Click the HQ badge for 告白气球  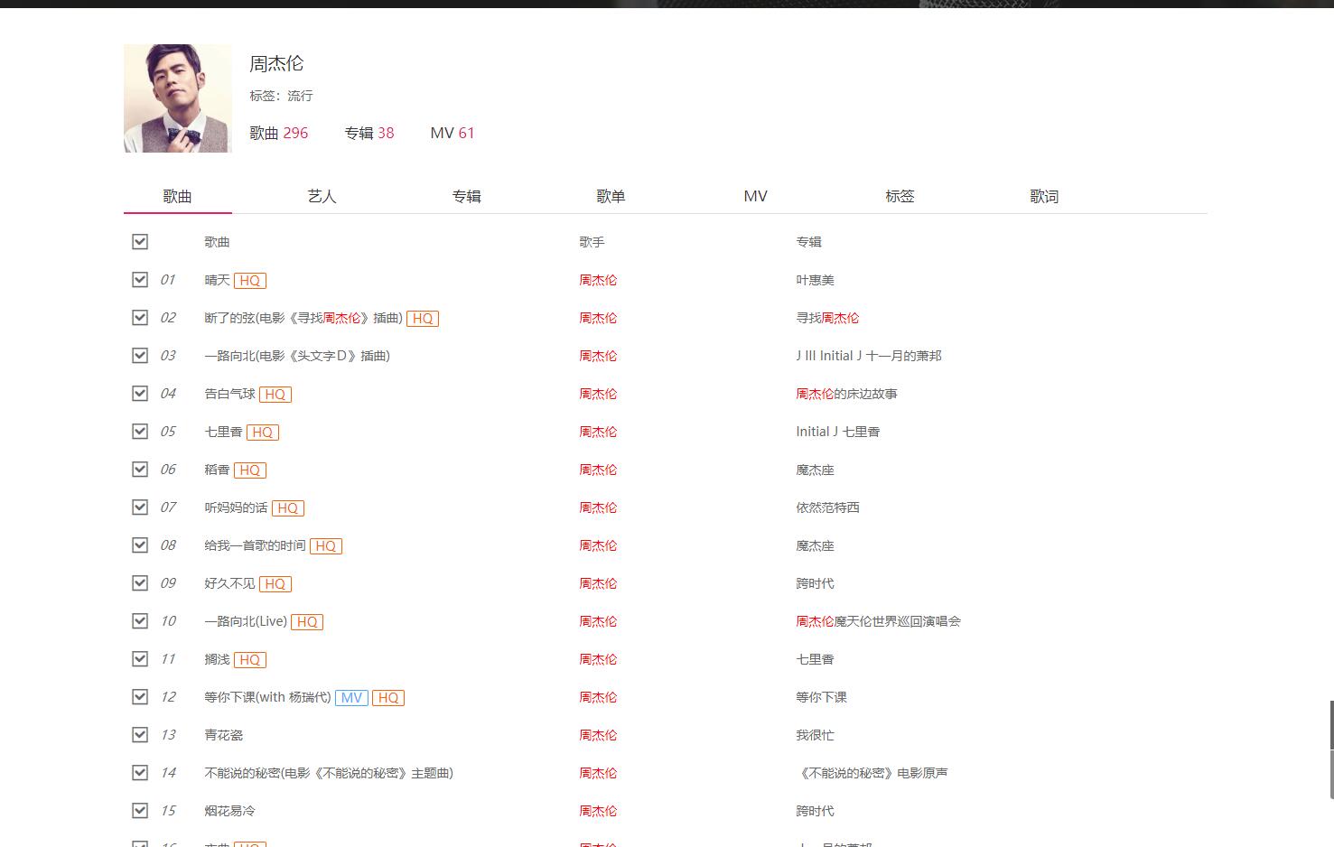[x=275, y=394]
